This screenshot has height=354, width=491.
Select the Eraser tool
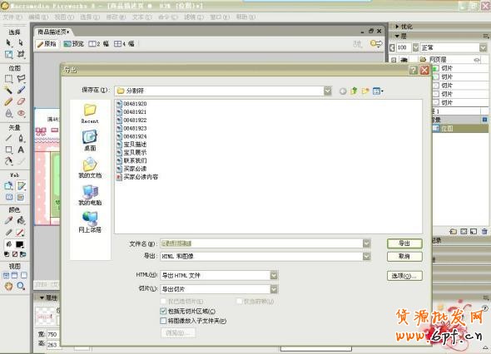coord(21,101)
